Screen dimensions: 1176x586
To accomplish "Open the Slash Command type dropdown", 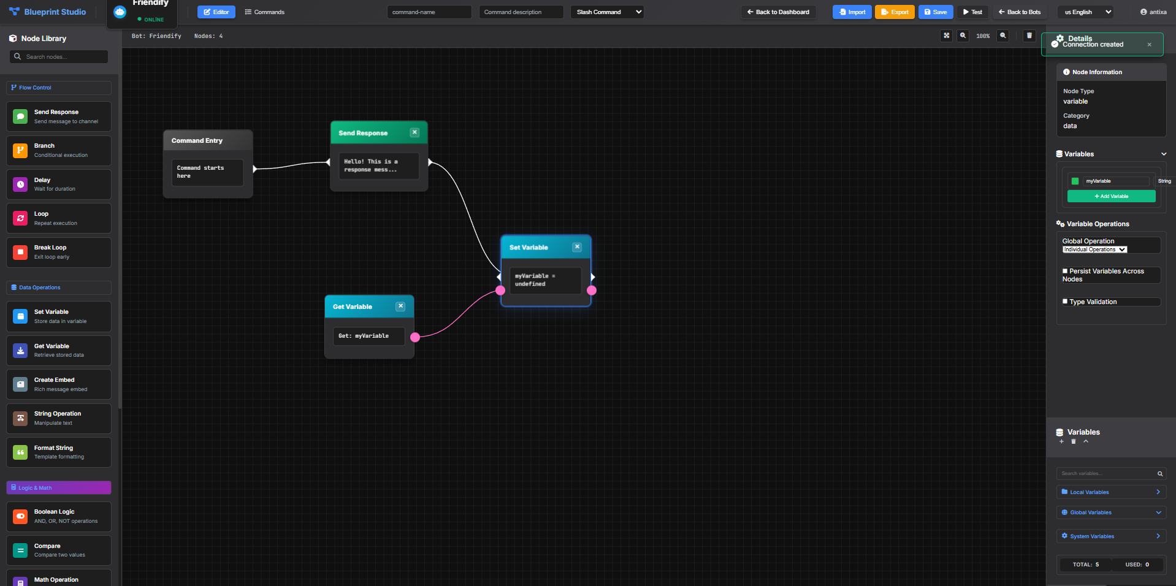I will 607,12.
